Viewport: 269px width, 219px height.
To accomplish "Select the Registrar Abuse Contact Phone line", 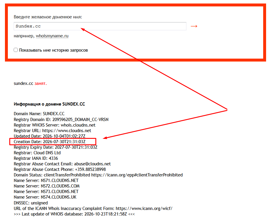I will tap(60, 169).
